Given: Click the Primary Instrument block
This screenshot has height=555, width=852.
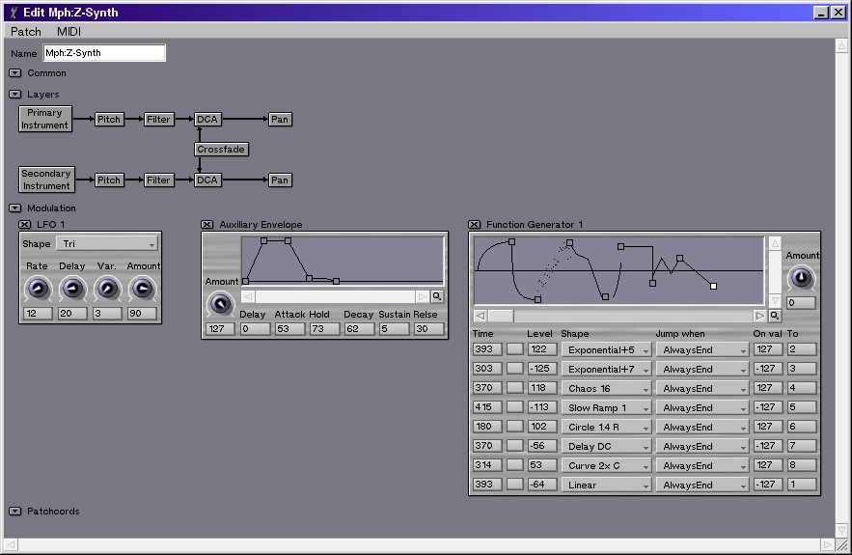Looking at the screenshot, I should [45, 120].
